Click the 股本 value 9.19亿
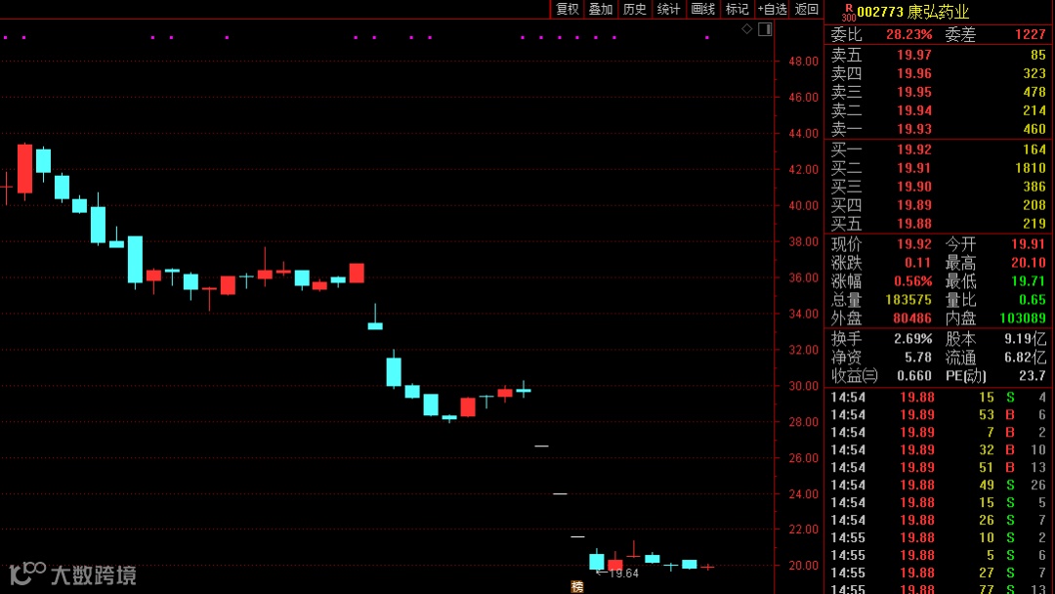The image size is (1055, 594). point(1026,339)
